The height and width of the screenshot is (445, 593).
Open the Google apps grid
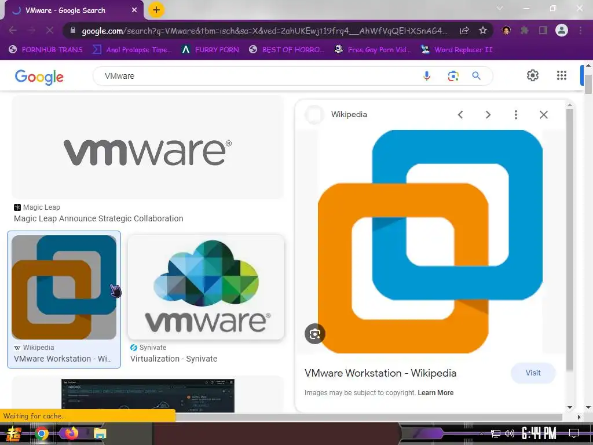[562, 75]
